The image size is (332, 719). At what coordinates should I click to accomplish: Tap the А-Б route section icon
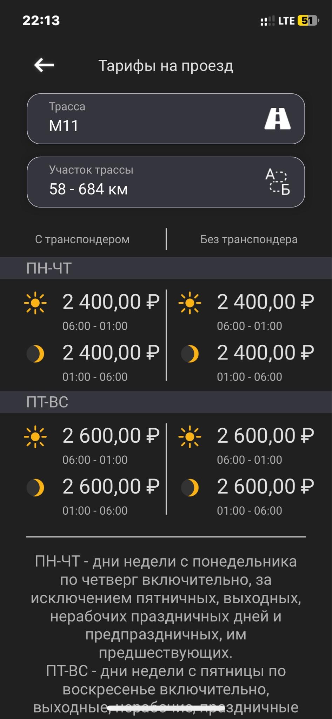[277, 182]
